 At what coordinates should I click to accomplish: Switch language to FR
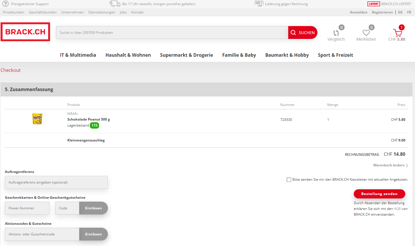409,12
